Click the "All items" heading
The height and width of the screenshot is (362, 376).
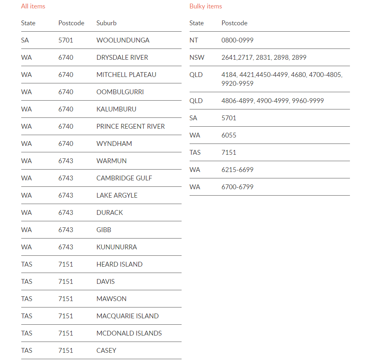33,6
